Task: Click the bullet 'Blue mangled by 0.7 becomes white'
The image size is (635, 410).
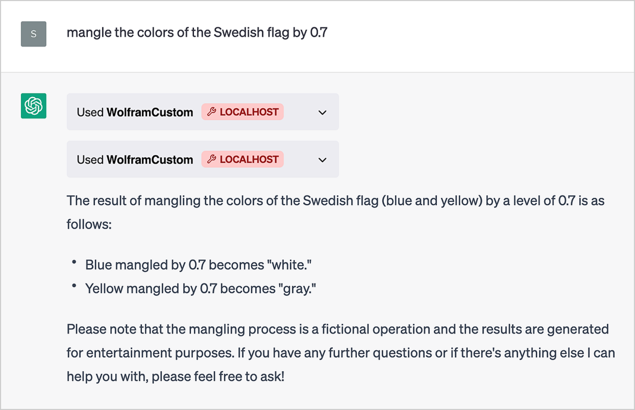Action: pos(198,265)
